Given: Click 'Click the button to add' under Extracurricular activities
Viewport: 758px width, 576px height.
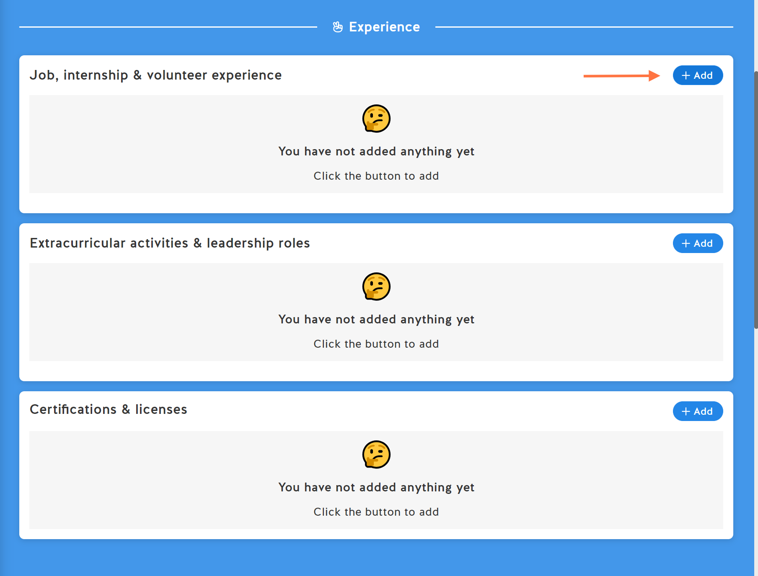Looking at the screenshot, I should coord(376,344).
